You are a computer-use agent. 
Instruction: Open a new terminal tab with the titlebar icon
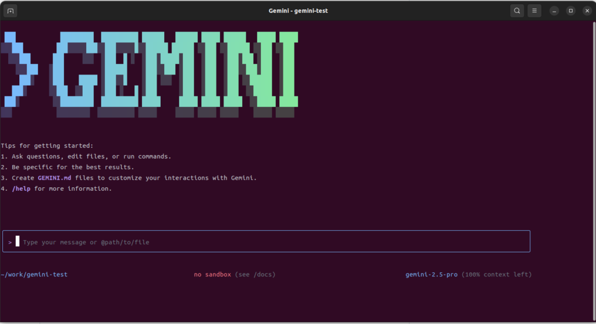click(x=10, y=10)
